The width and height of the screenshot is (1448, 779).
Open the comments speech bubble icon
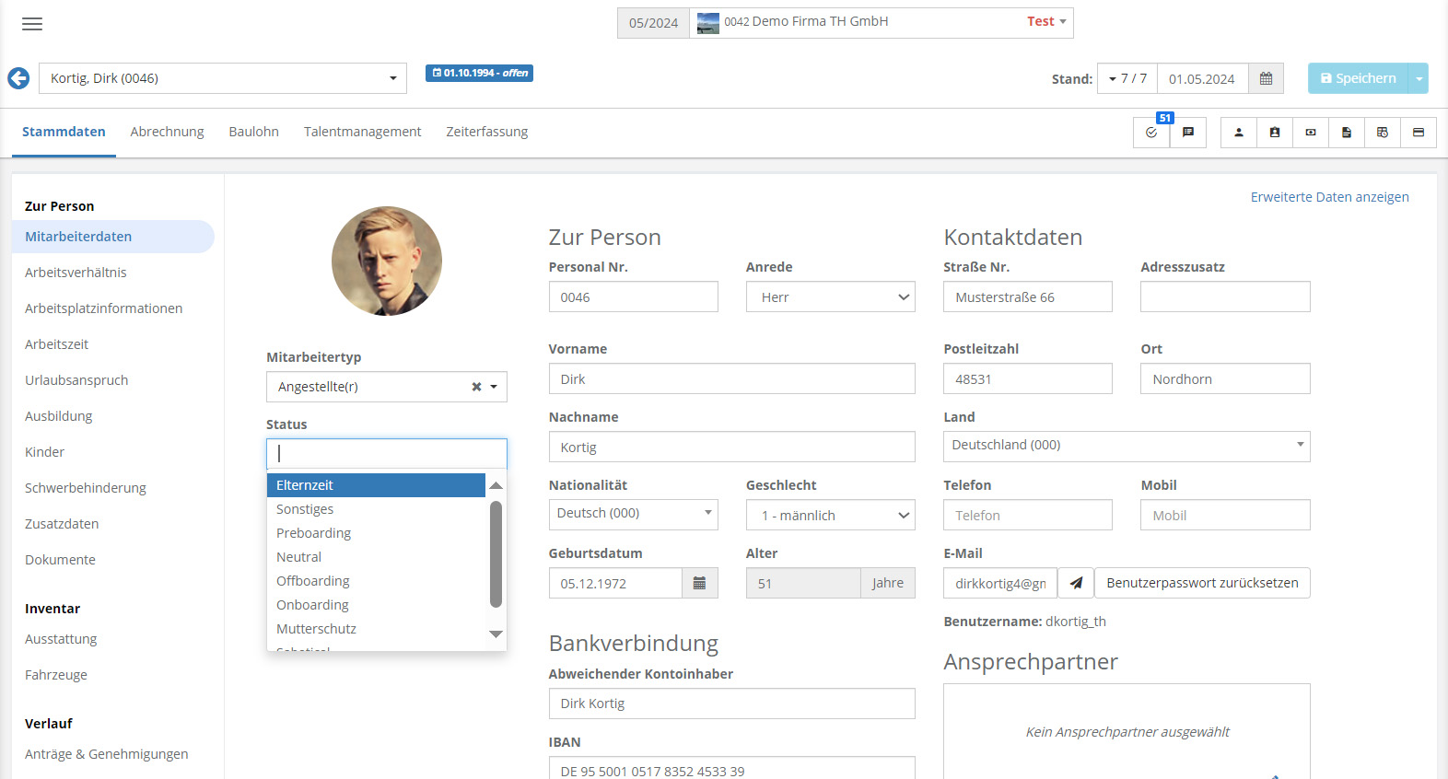1188,133
